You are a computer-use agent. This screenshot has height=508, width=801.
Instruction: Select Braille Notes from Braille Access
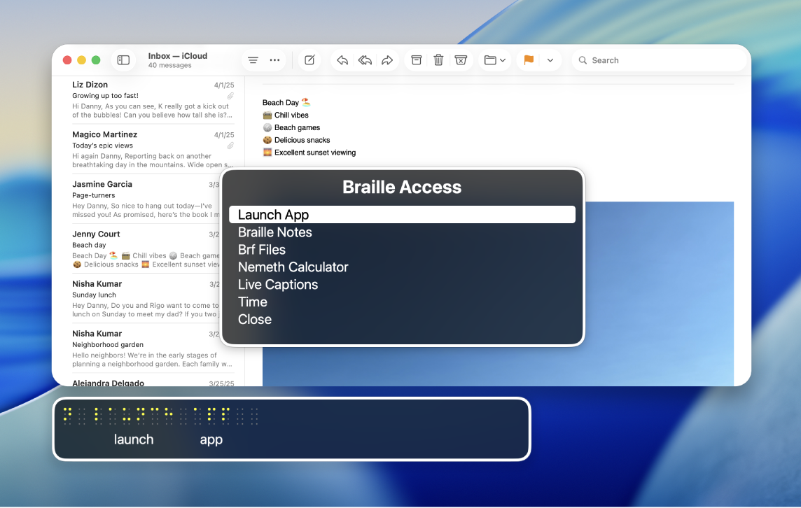click(x=274, y=232)
